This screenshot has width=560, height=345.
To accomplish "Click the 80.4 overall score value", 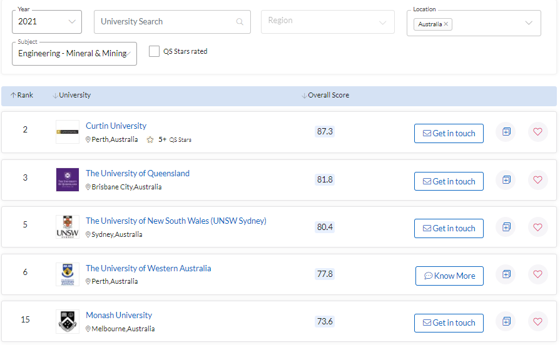I will click(325, 227).
